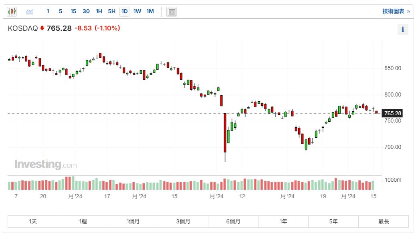Toggle the 15 minute interval
The image size is (418, 237).
click(x=73, y=12)
